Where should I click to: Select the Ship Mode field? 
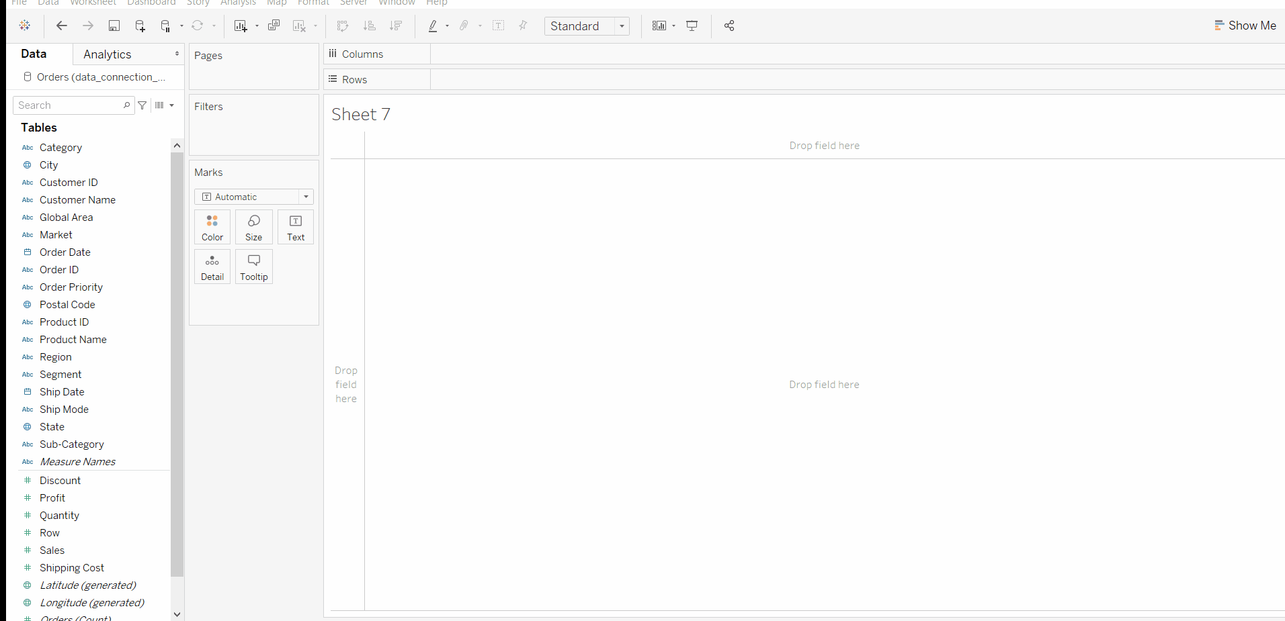(64, 410)
